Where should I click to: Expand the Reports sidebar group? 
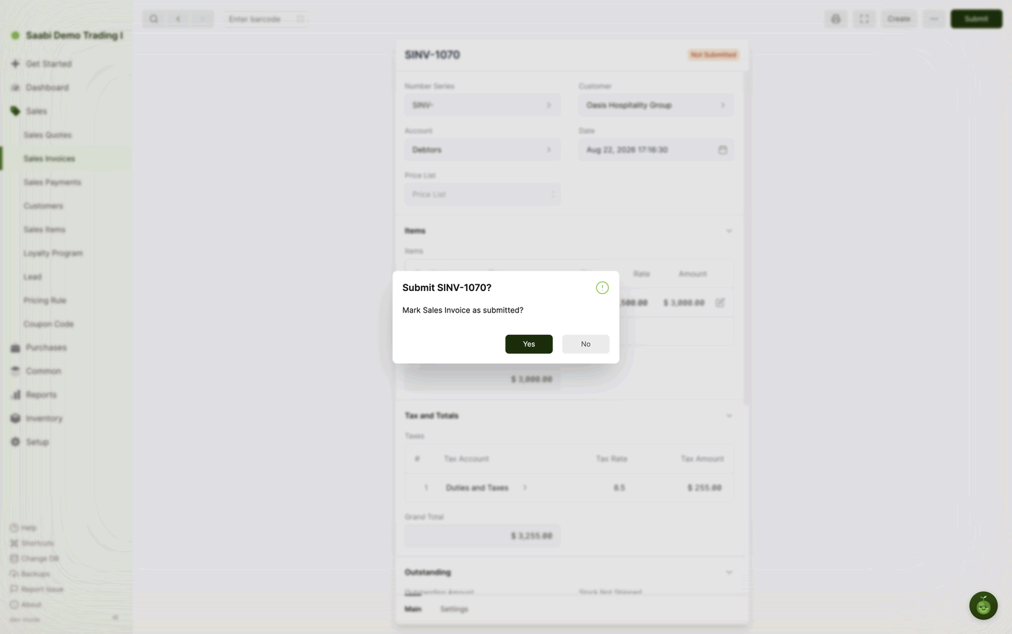(x=66, y=395)
